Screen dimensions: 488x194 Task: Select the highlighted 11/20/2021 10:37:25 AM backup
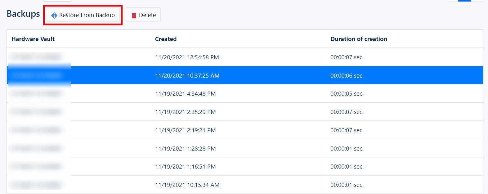(187, 76)
